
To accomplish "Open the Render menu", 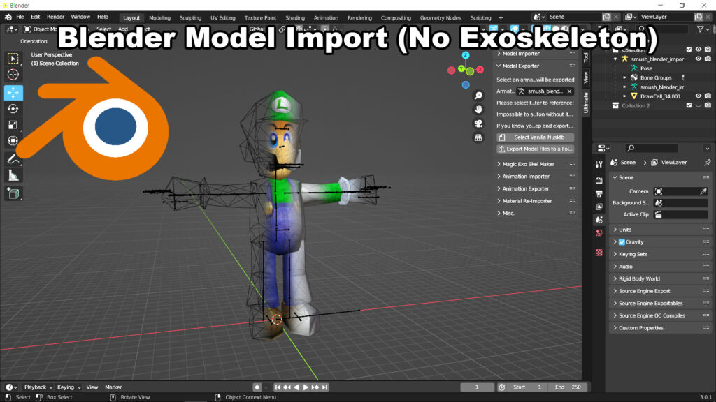I will click(x=56, y=17).
